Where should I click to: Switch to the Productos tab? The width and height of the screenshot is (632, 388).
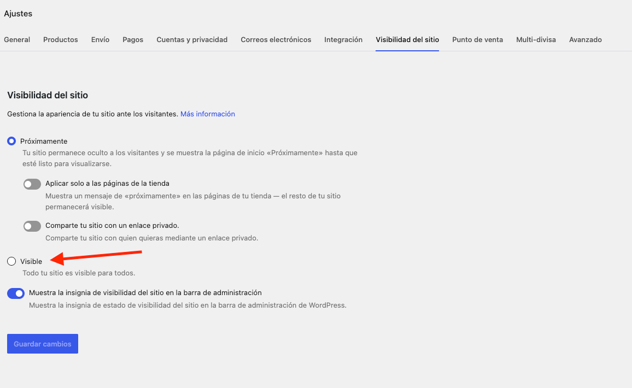[61, 39]
